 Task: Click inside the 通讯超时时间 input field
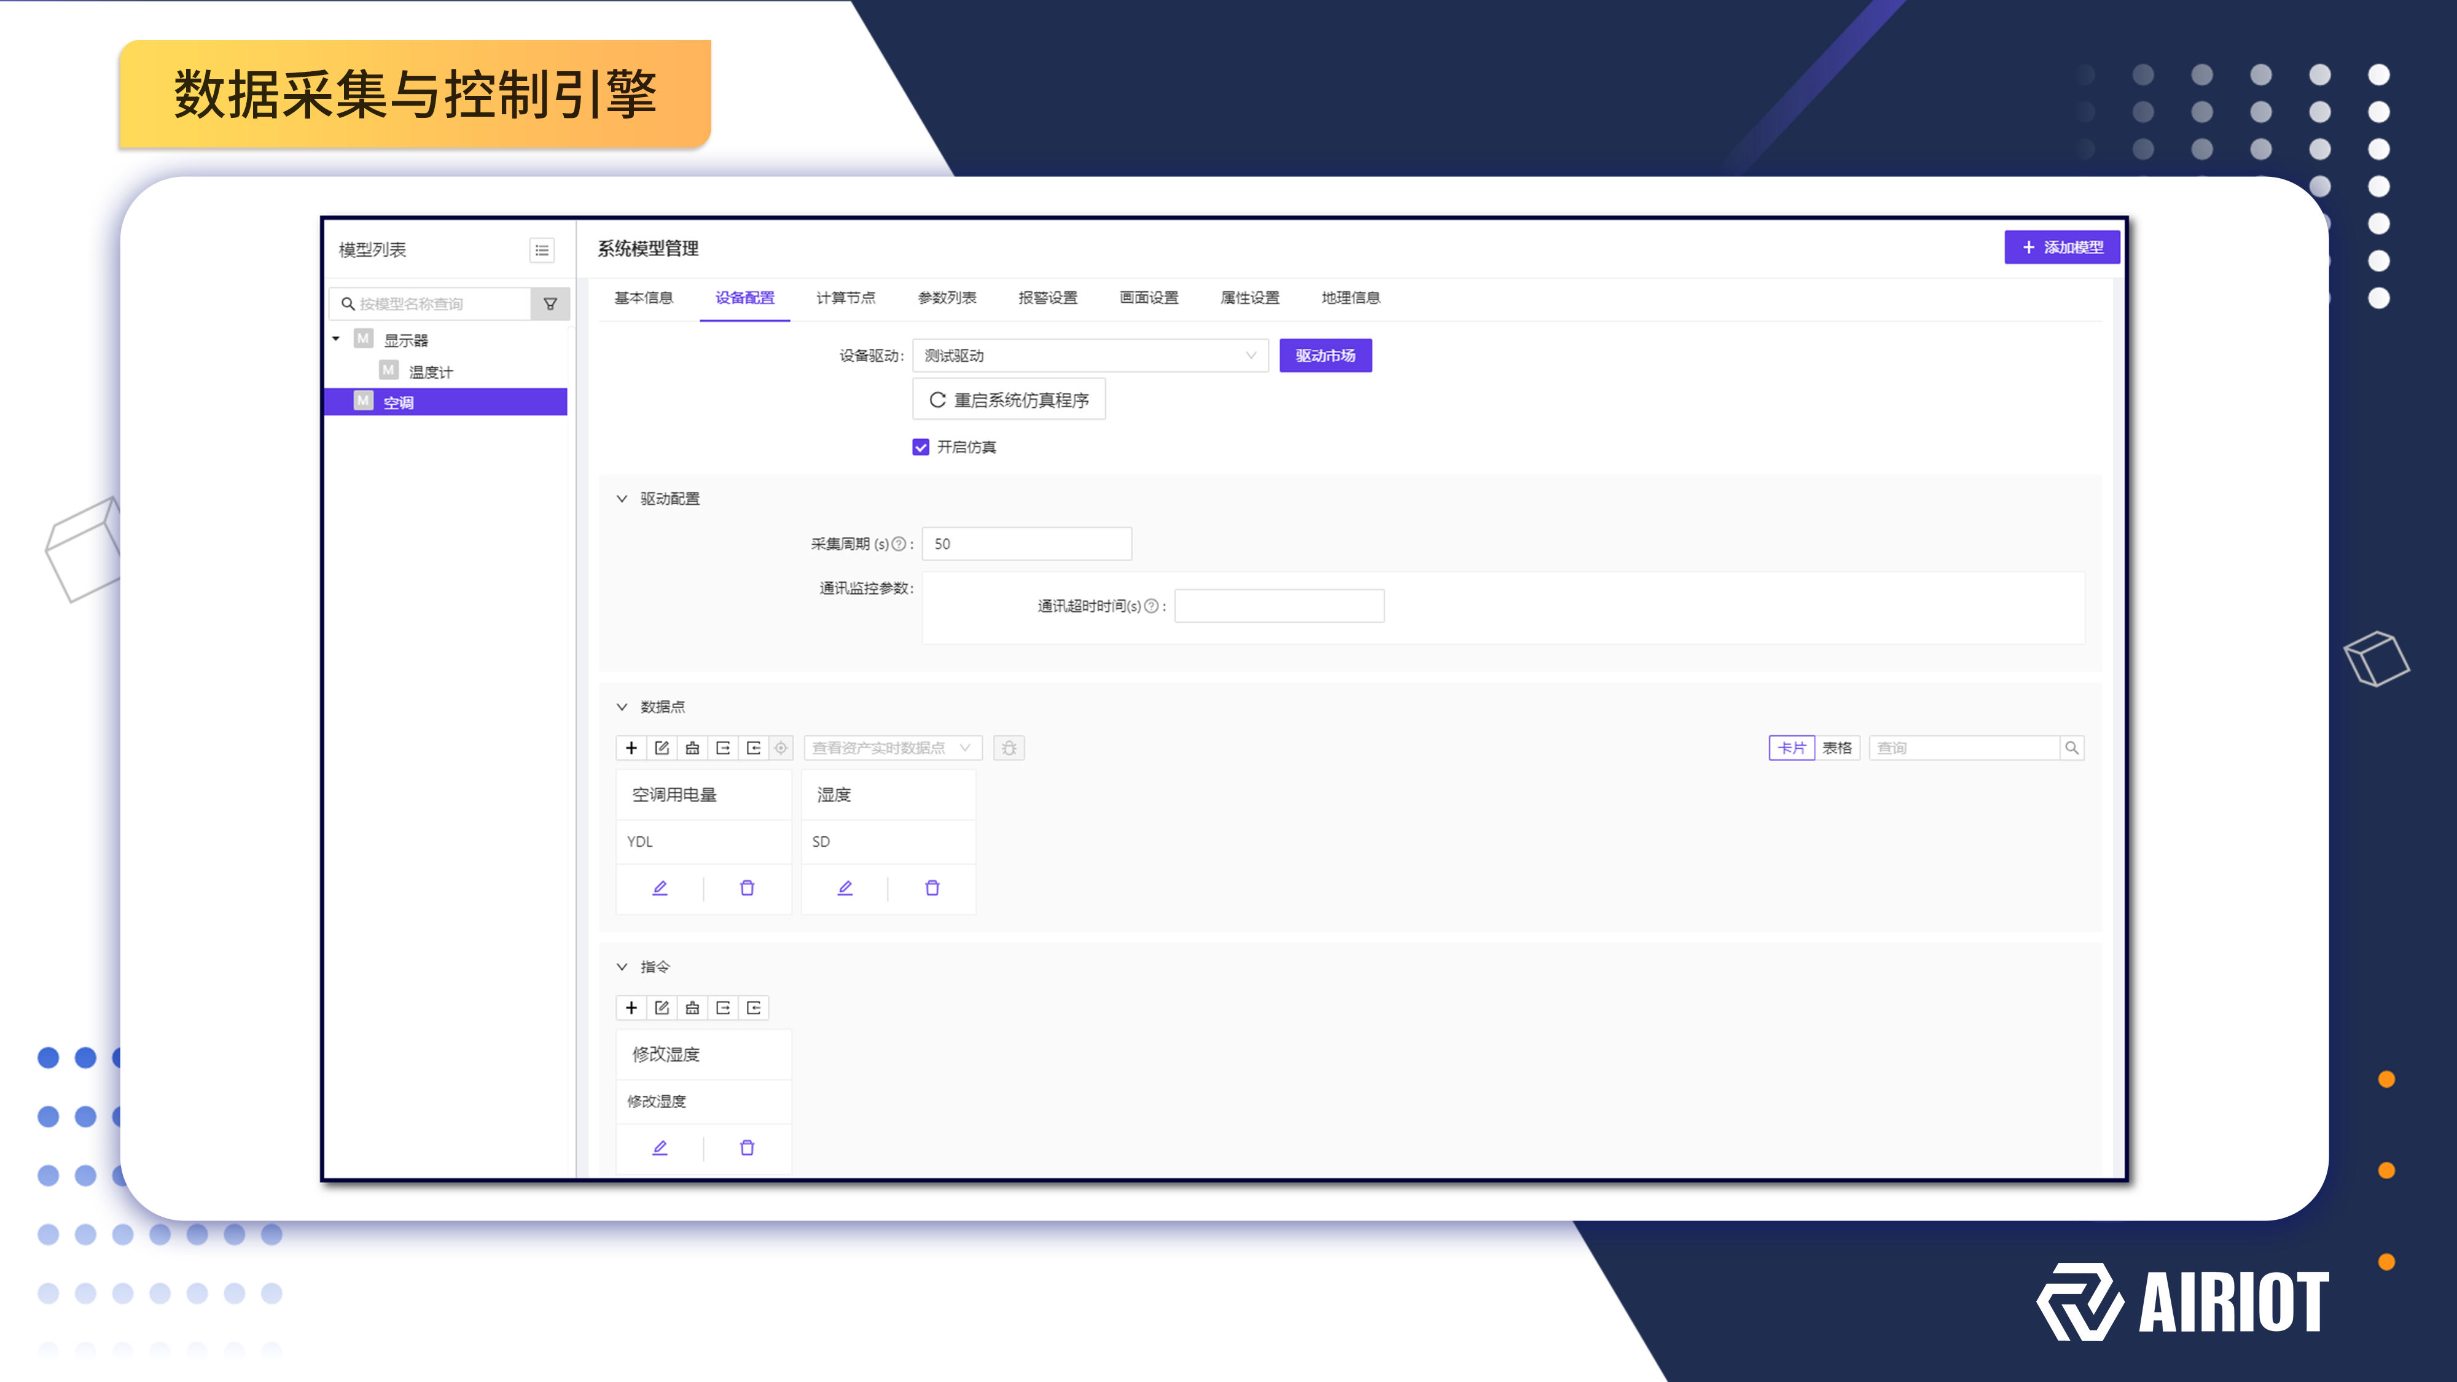point(1279,604)
